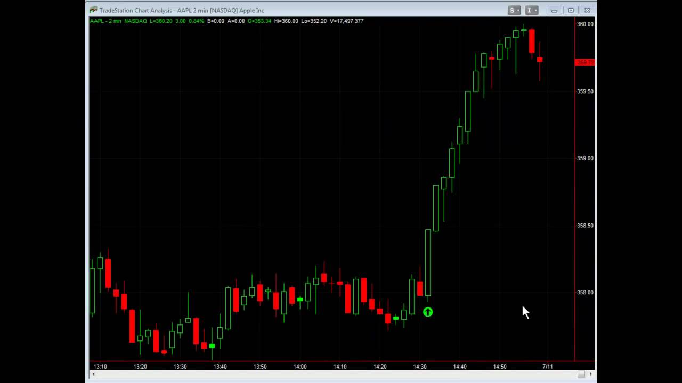Click the right arrow of the horizontal scrollbar
The image size is (682, 383).
pos(590,374)
